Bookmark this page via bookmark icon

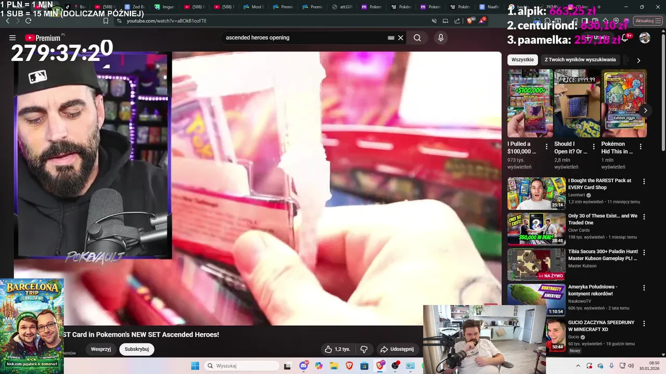pyautogui.click(x=106, y=21)
